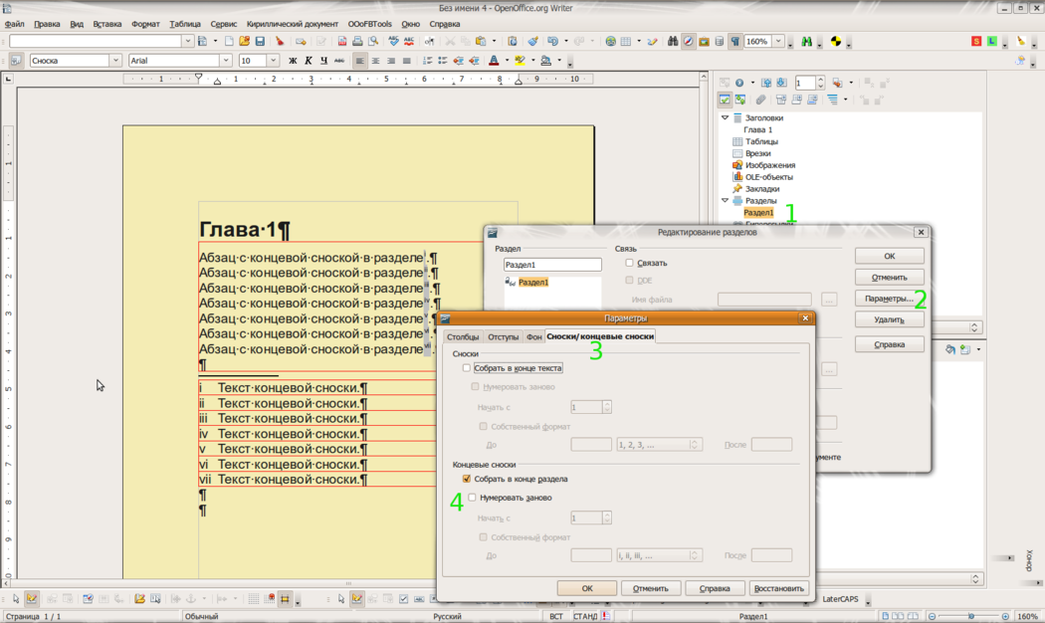Open page preview icon
The height and width of the screenshot is (623, 1045).
[373, 42]
